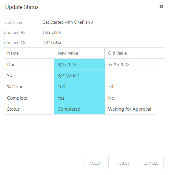The width and height of the screenshot is (169, 175).
Task: Select the Waiting for Approval old value
Action: coord(130,109)
